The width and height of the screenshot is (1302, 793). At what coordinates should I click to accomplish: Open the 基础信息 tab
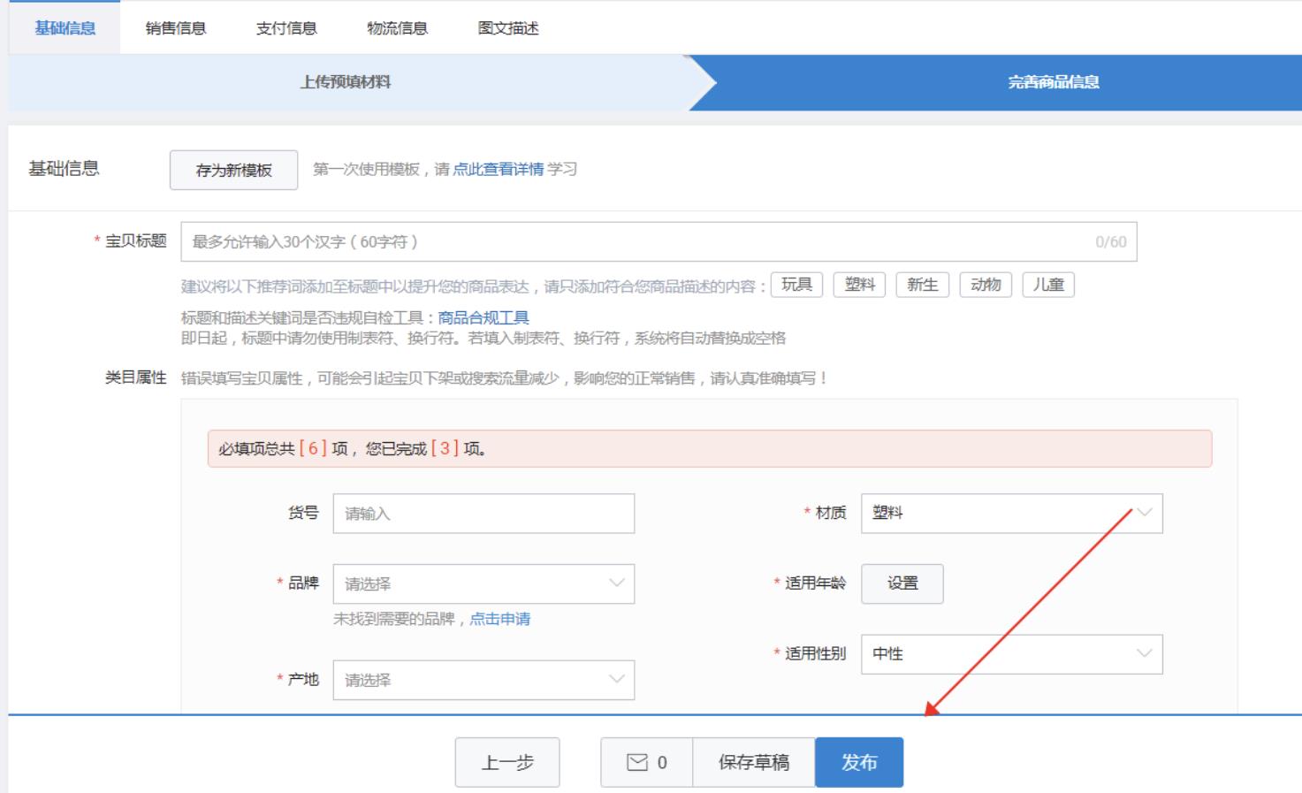(65, 27)
